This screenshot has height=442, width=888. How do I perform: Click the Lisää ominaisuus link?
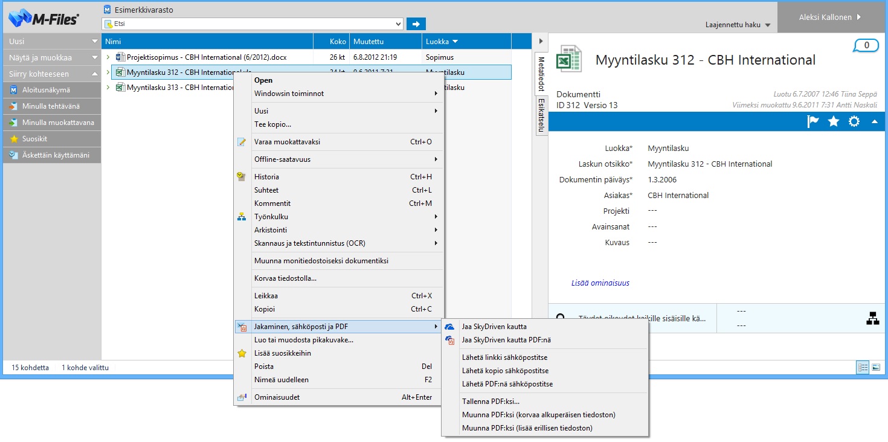[x=600, y=283]
